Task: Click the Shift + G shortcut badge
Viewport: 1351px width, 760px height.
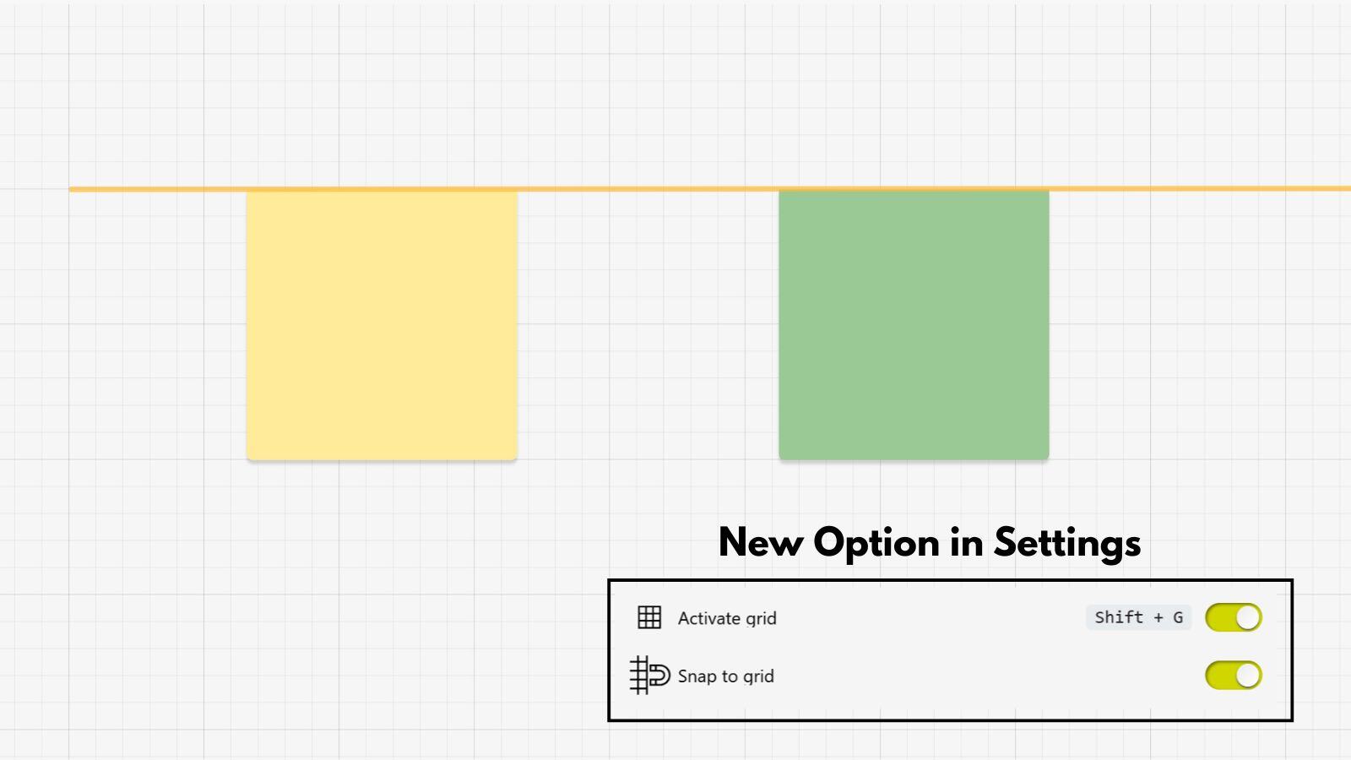Action: coord(1138,617)
